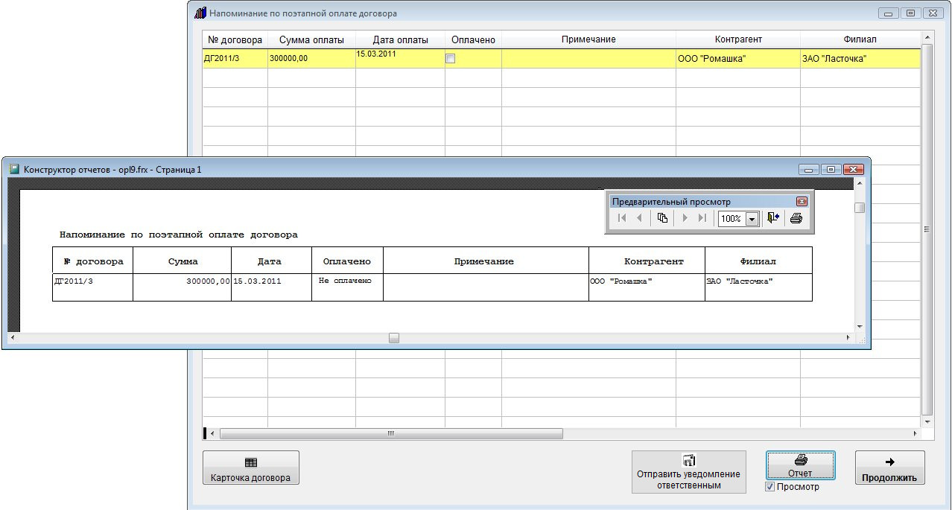Screen dimensions: 952x510
Task: Uncheck the Просмотр checkbox
Action: [x=770, y=487]
